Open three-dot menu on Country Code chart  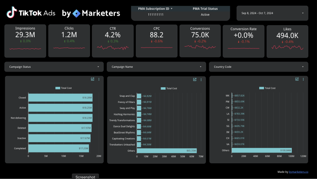pyautogui.click(x=303, y=79)
